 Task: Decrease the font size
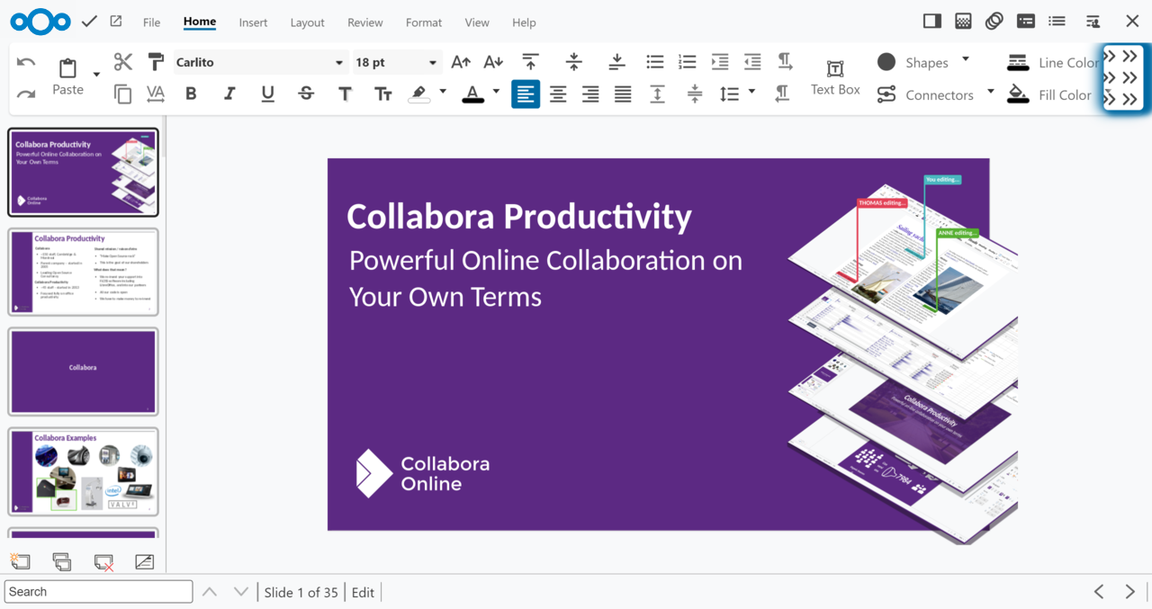pos(493,62)
